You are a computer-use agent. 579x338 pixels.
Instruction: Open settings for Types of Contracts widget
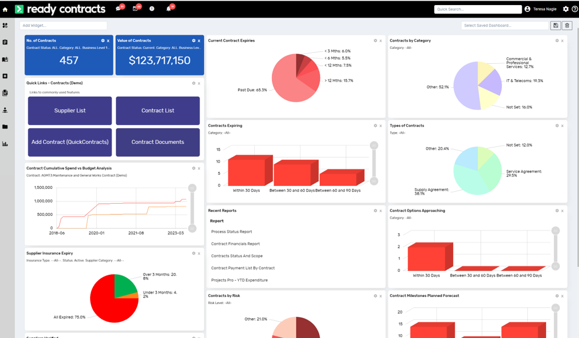coord(557,126)
